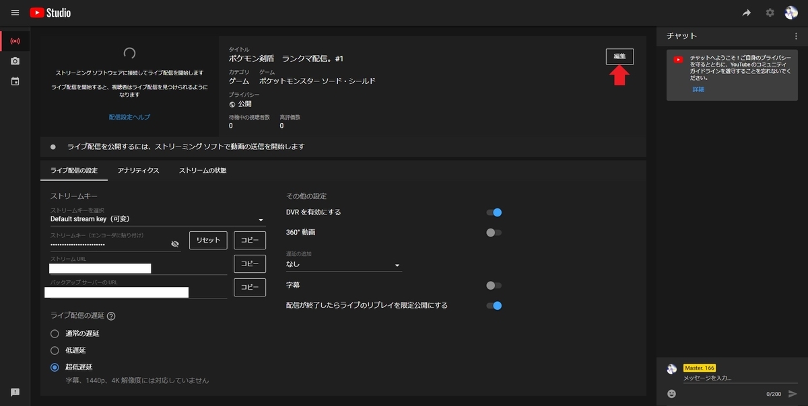Screen dimensions: 808x406
Task: Click the share arrow icon in header
Action: pyautogui.click(x=747, y=13)
